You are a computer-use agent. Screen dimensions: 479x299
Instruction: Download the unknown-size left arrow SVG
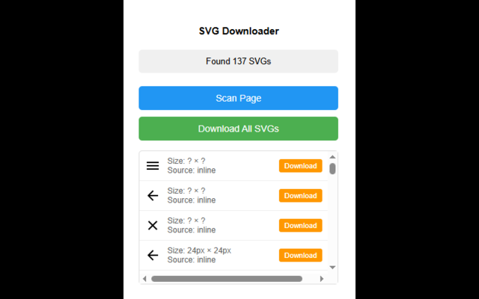click(x=300, y=196)
